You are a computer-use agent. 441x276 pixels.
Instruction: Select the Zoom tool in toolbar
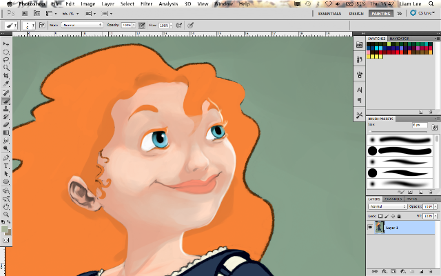click(x=6, y=215)
